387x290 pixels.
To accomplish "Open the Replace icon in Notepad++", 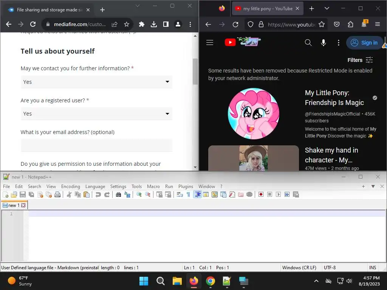I will (x=127, y=194).
